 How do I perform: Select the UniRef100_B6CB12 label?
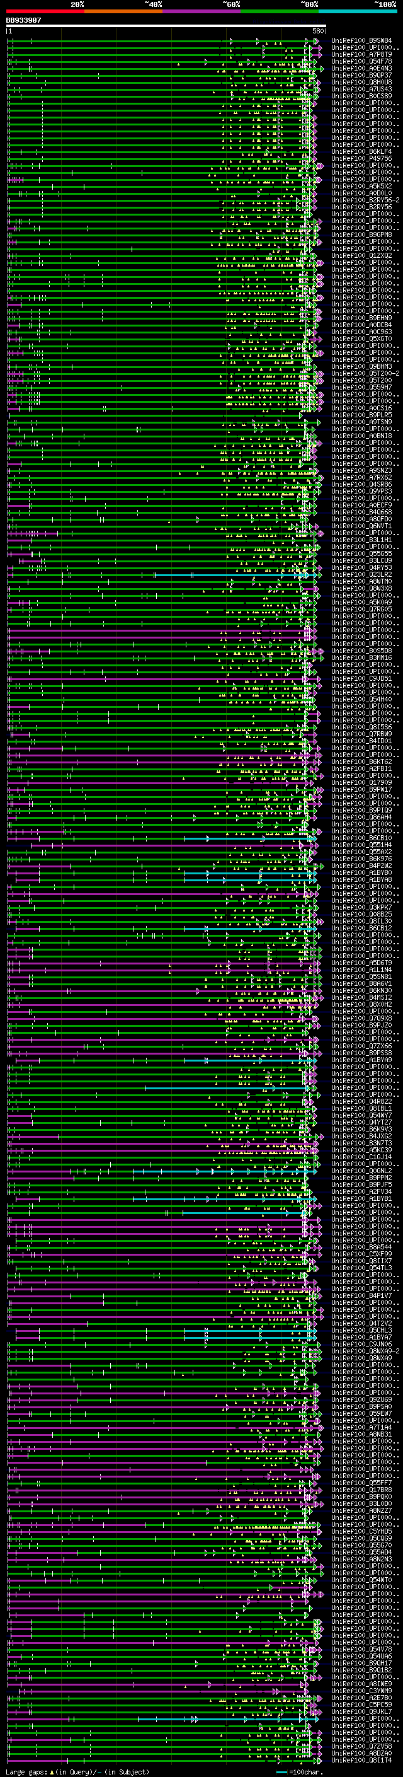click(x=361, y=928)
